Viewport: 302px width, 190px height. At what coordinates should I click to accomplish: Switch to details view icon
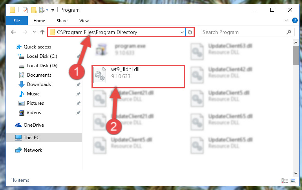click(x=284, y=181)
